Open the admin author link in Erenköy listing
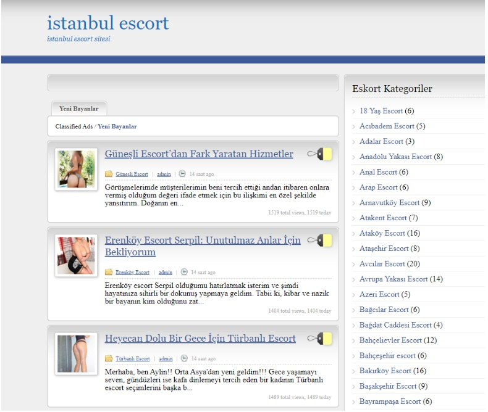Viewport: 488px width, 412px height. (x=165, y=272)
